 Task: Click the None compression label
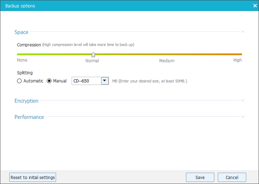click(x=22, y=60)
